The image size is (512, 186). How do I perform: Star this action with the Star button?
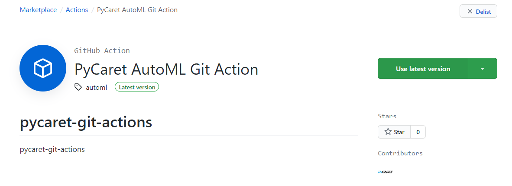[394, 132]
